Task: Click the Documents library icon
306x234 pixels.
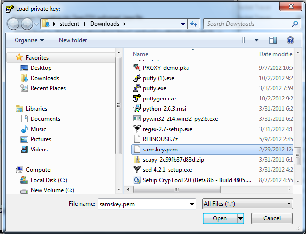Action: point(24,118)
